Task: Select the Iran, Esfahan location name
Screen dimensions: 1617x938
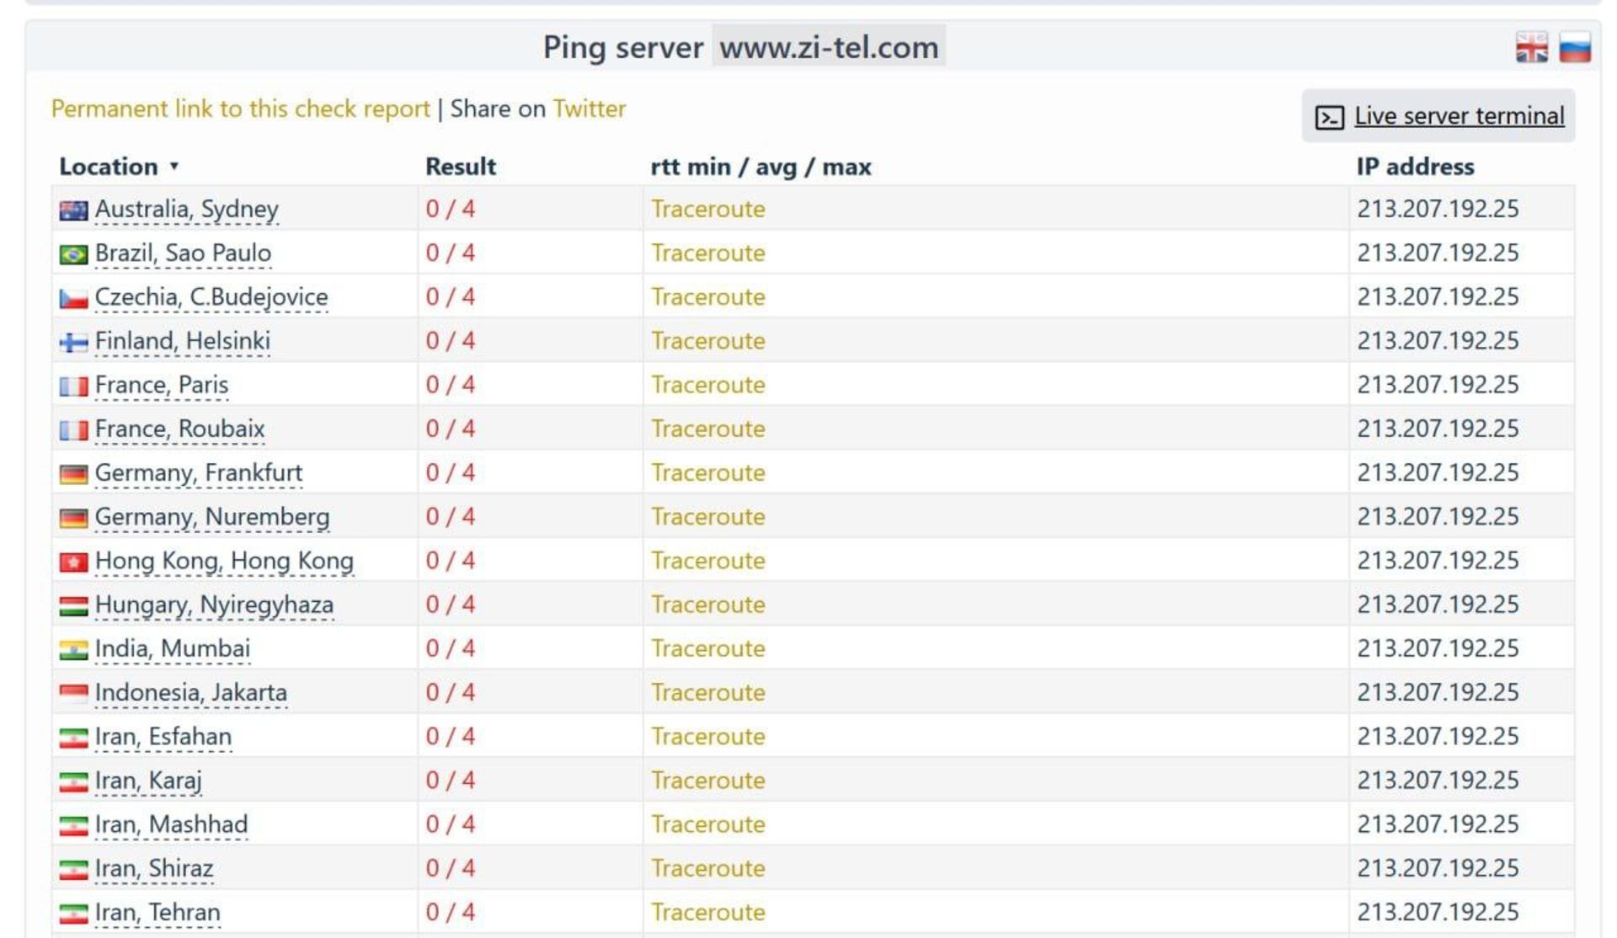Action: (163, 737)
